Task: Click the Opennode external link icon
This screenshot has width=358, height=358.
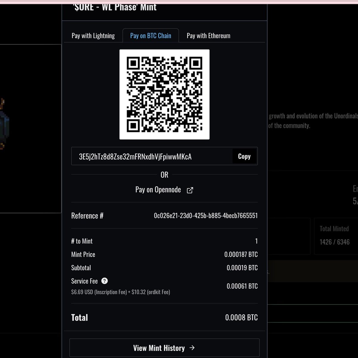Action: coord(190,190)
